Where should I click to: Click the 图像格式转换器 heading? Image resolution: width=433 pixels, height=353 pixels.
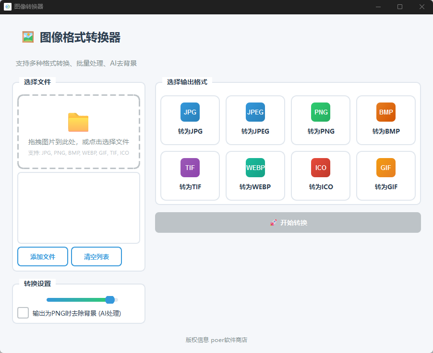pos(80,37)
